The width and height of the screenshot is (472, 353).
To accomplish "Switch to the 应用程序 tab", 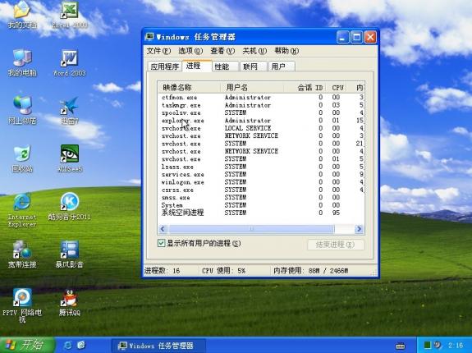I will click(x=165, y=66).
